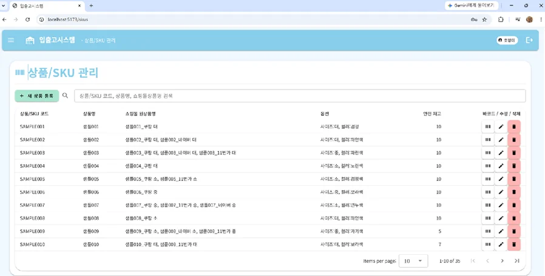Viewport: 545px width, 276px height.
Task: Edit the SAMPLE007 product
Action: tap(501, 205)
